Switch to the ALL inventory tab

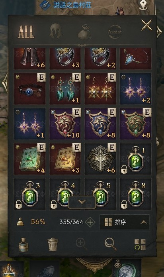[26, 32]
